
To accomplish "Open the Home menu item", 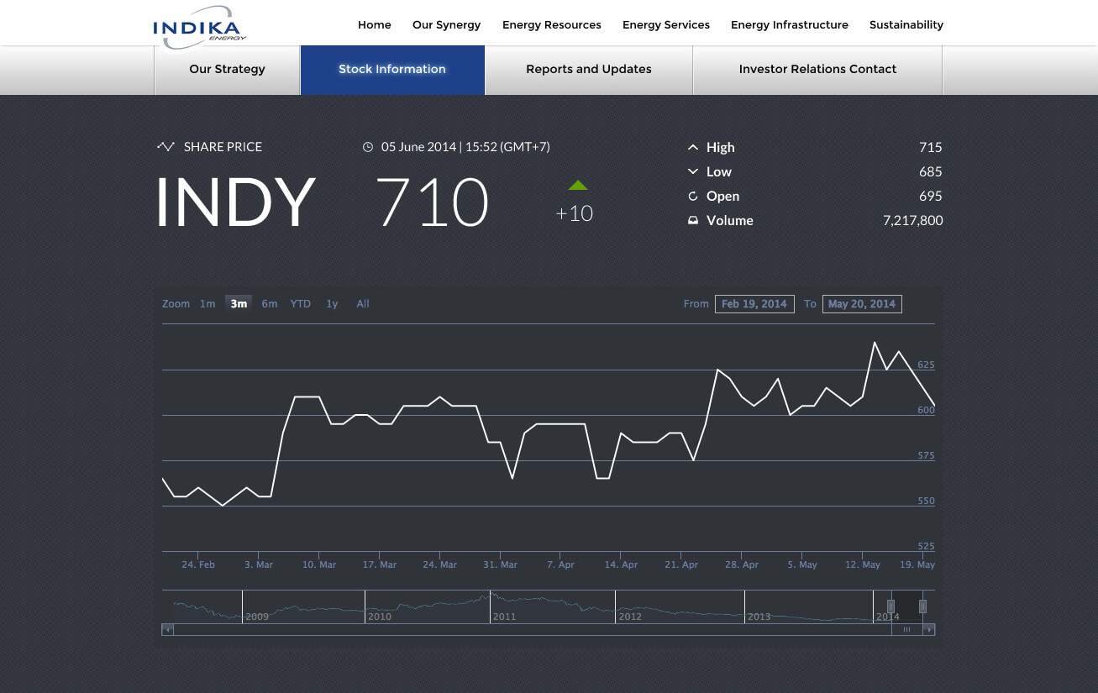I will [x=375, y=25].
